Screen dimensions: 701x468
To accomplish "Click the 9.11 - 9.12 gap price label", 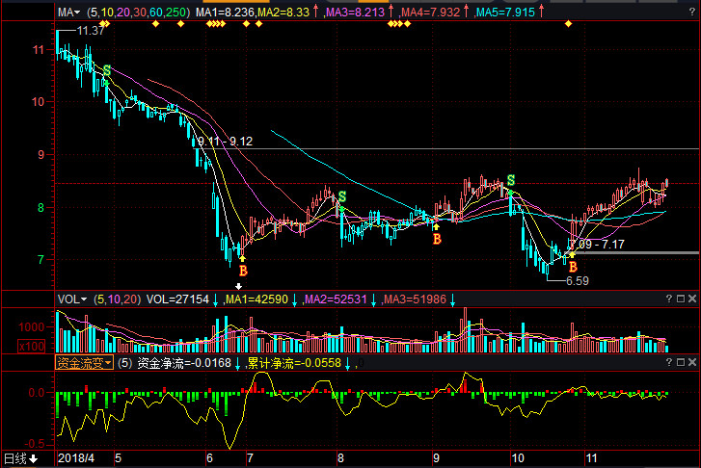I will click(225, 141).
